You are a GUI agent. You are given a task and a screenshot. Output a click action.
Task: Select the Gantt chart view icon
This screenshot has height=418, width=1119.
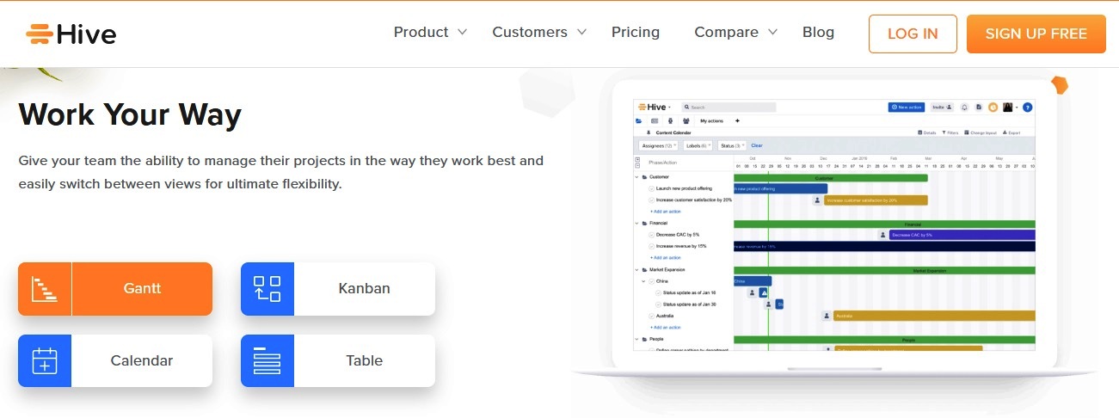pyautogui.click(x=45, y=289)
